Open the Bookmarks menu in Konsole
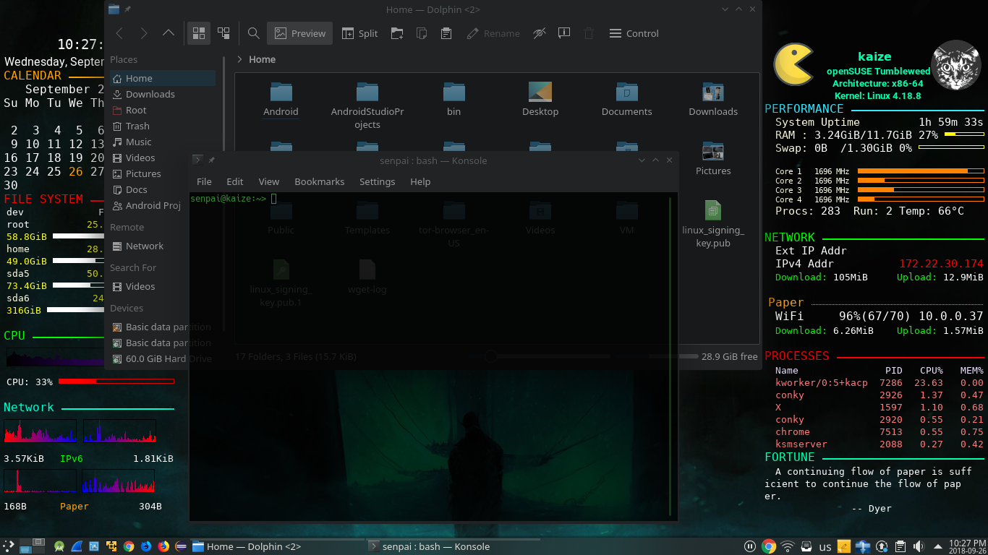The width and height of the screenshot is (988, 555). (x=319, y=181)
